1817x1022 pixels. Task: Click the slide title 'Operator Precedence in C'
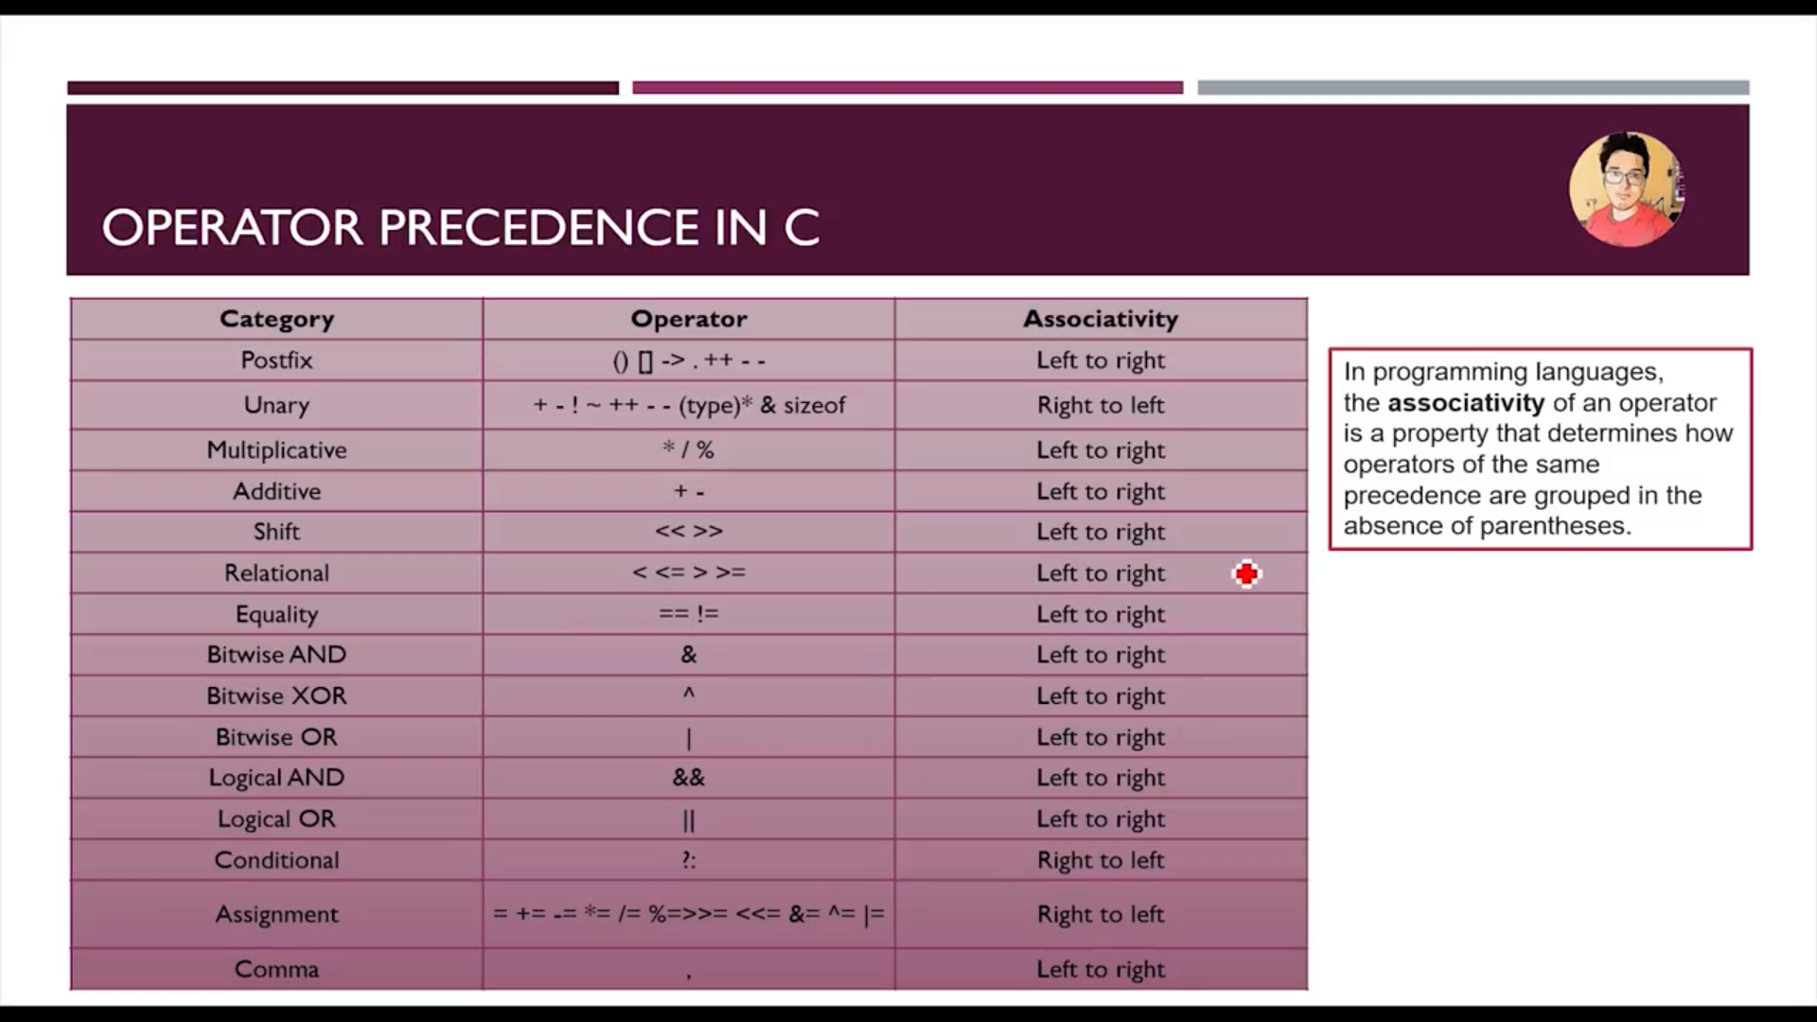[460, 228]
